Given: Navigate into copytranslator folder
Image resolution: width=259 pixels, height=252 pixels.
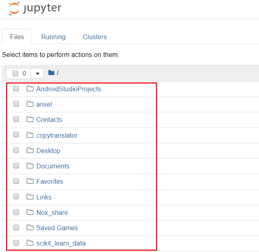Looking at the screenshot, I should (x=57, y=135).
